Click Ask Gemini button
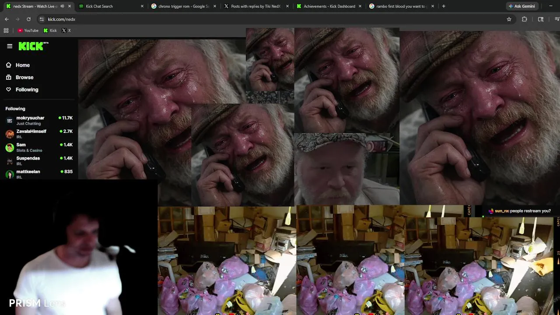560x315 pixels. coord(521,6)
